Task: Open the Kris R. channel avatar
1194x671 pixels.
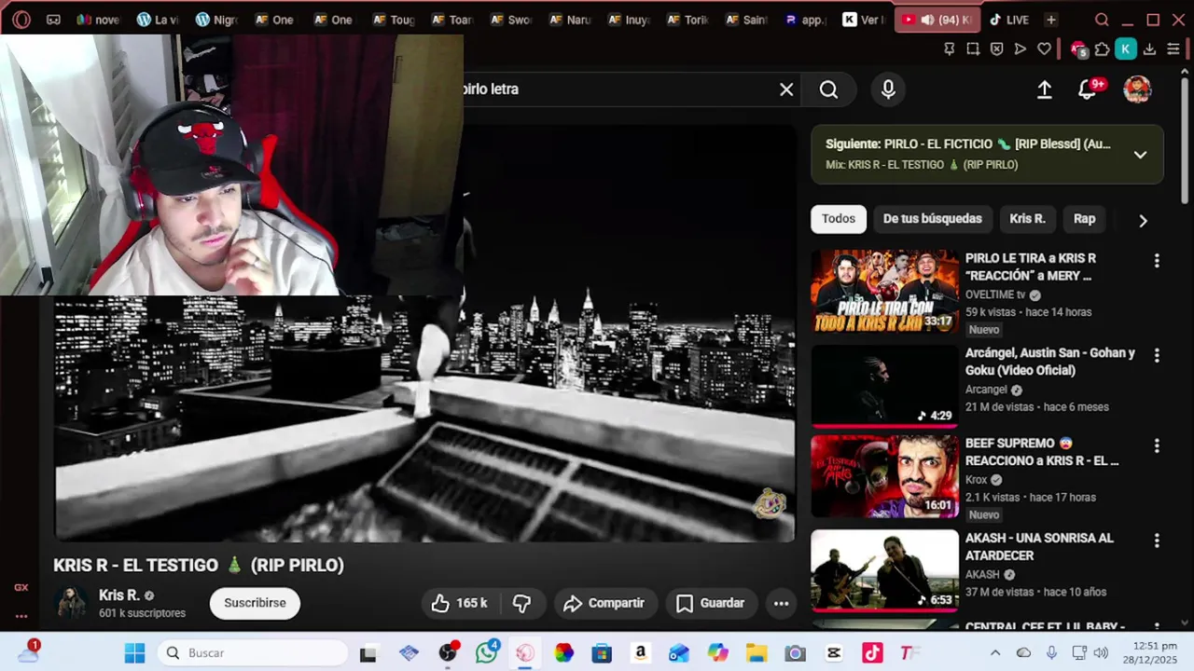Action: (x=70, y=603)
